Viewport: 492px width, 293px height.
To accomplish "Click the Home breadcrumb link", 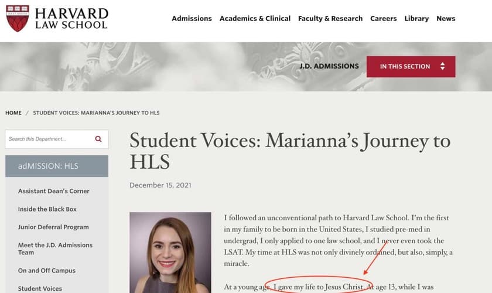I will pyautogui.click(x=13, y=113).
